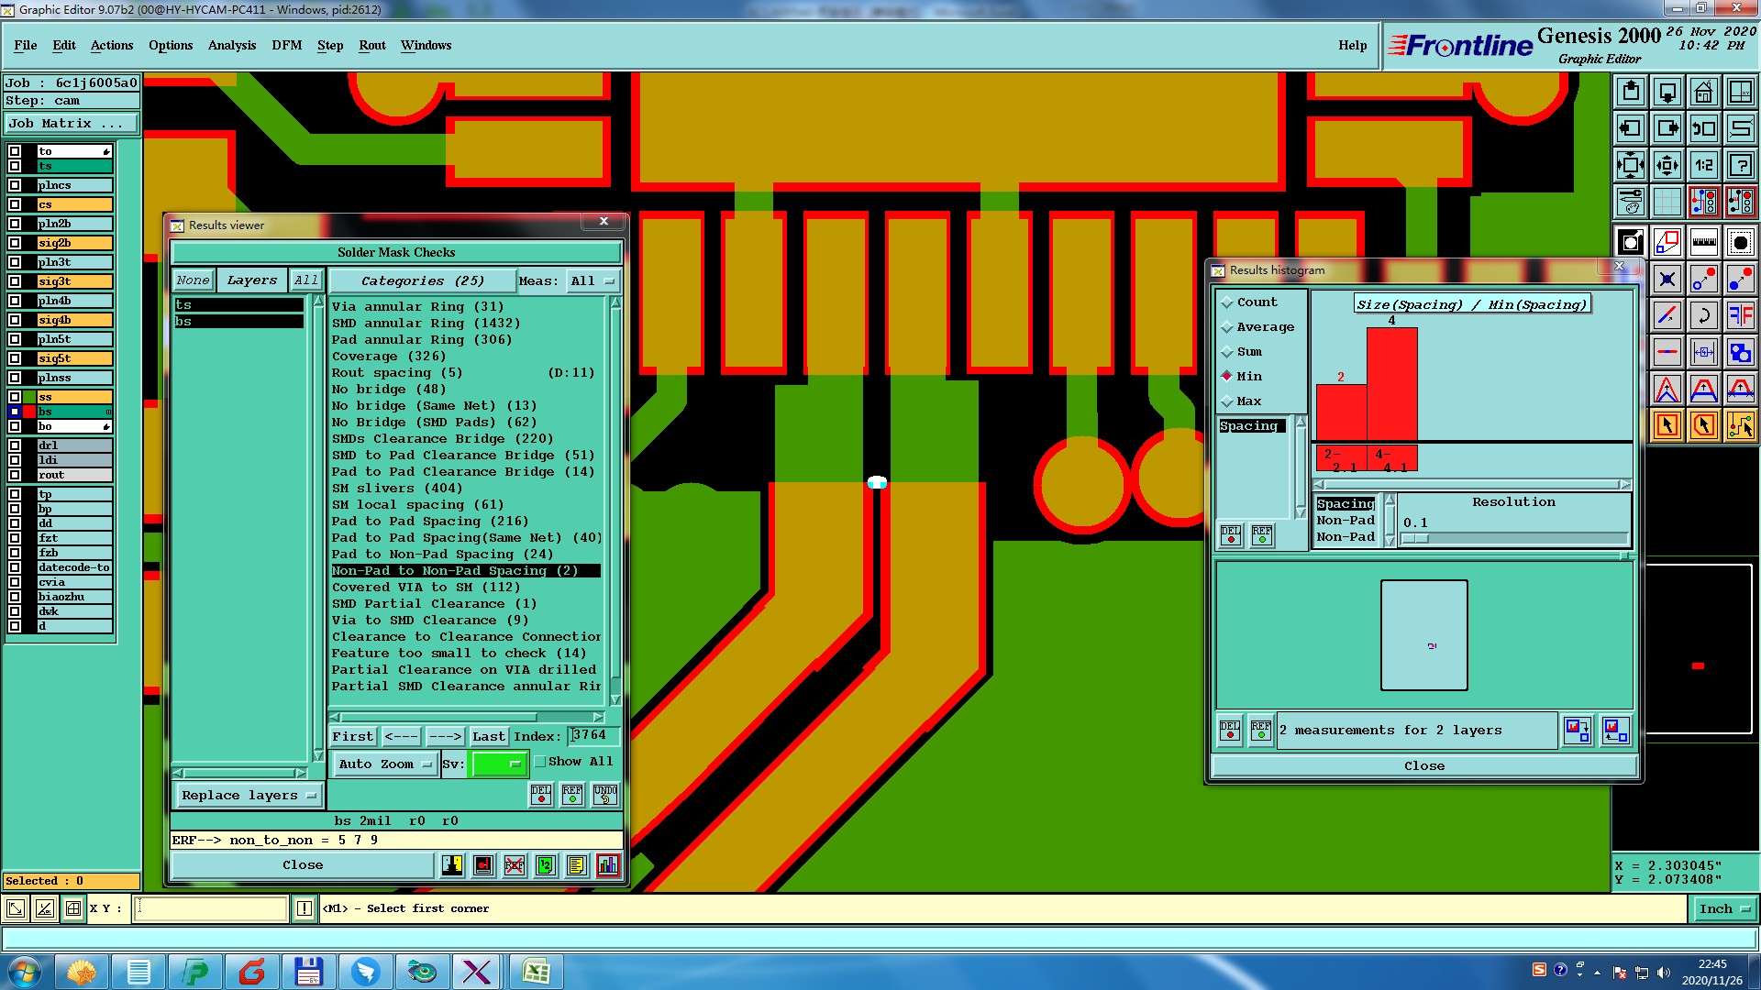Viewport: 1761px width, 990px height.
Task: Select the Count radio option
Action: click(1227, 302)
